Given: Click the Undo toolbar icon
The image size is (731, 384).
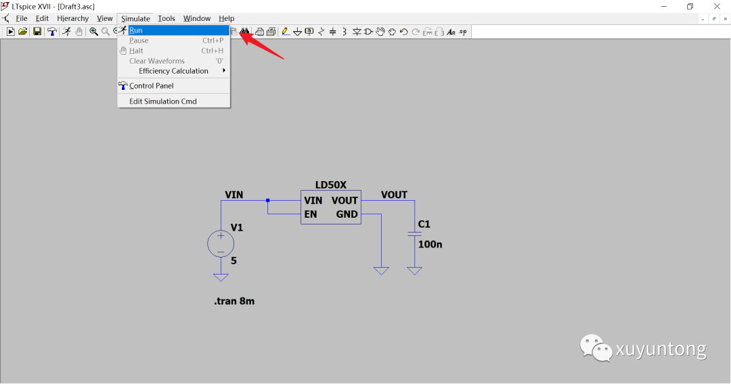Looking at the screenshot, I should point(404,32).
